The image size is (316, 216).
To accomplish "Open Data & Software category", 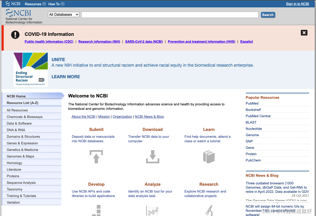I will coord(32,123).
